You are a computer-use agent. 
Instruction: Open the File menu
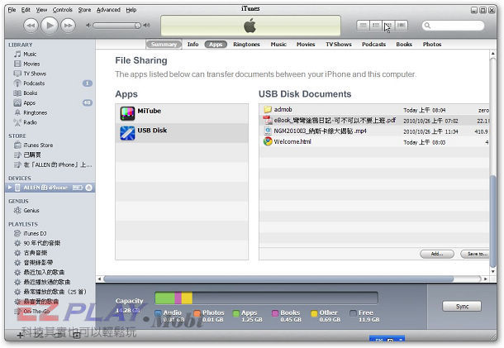click(x=12, y=10)
